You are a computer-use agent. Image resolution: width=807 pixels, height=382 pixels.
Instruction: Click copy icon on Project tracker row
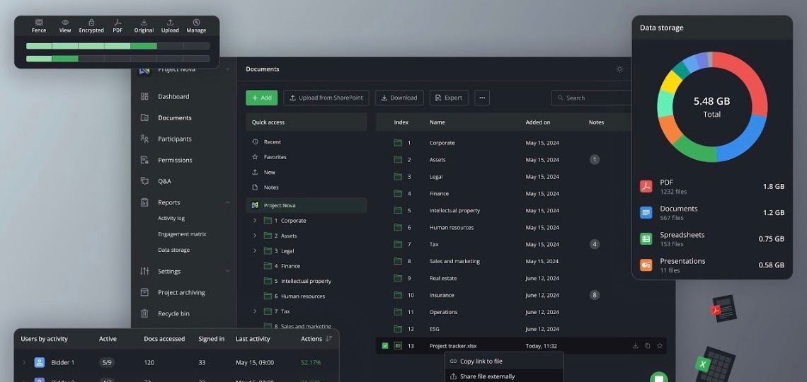(x=647, y=346)
